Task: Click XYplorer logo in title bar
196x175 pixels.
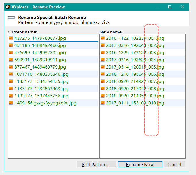Action: [8, 7]
